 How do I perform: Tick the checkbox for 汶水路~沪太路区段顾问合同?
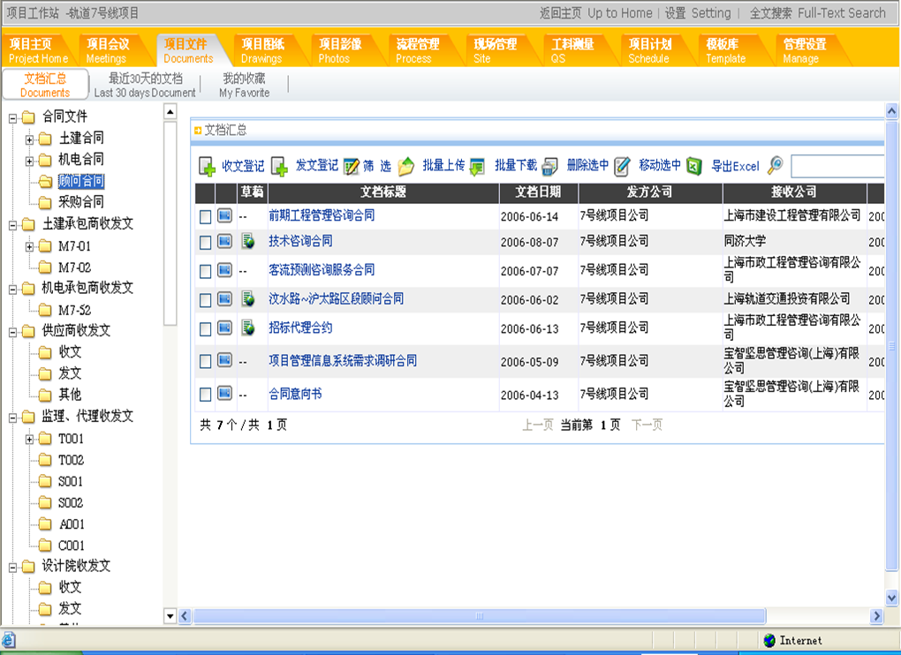[205, 299]
